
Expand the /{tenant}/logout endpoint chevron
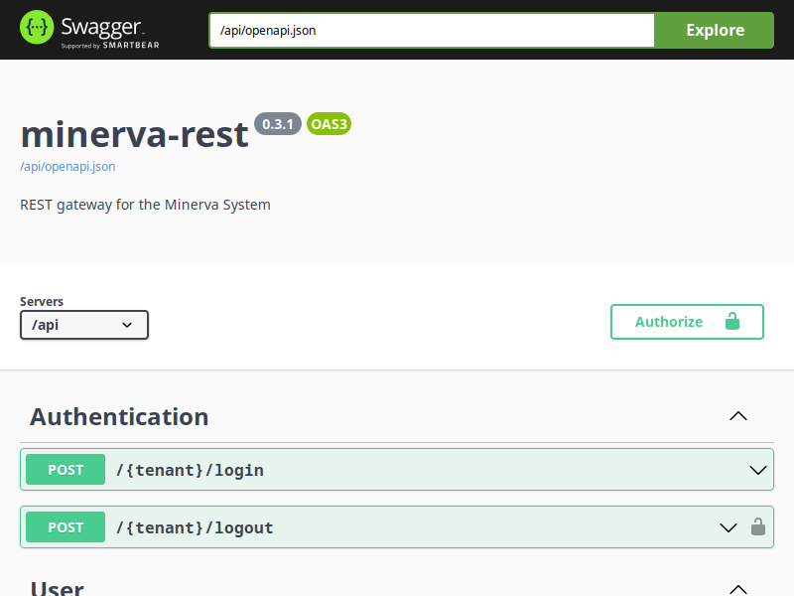pos(728,527)
